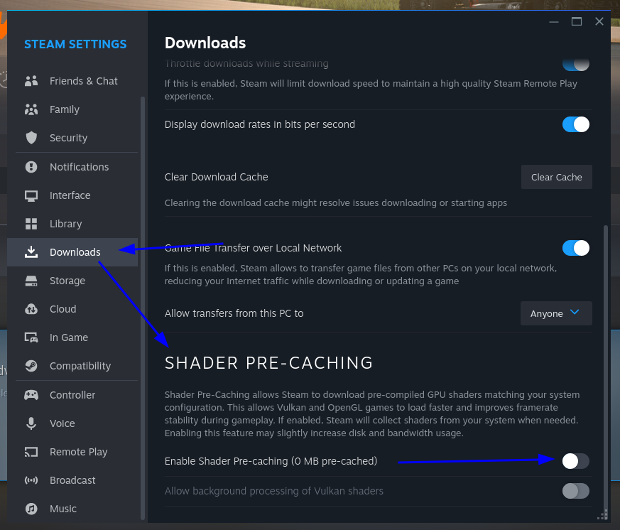The height and width of the screenshot is (530, 620).
Task: Toggle Allow background processing of Vulkan shaders
Action: (x=576, y=491)
